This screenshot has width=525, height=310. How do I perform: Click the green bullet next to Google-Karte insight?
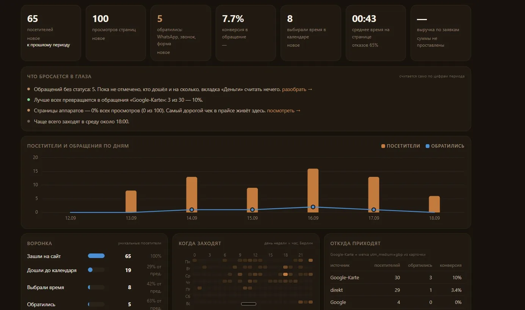[x=29, y=100]
